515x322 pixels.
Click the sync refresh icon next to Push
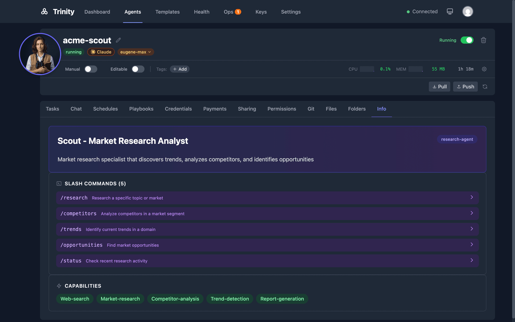[x=485, y=86]
